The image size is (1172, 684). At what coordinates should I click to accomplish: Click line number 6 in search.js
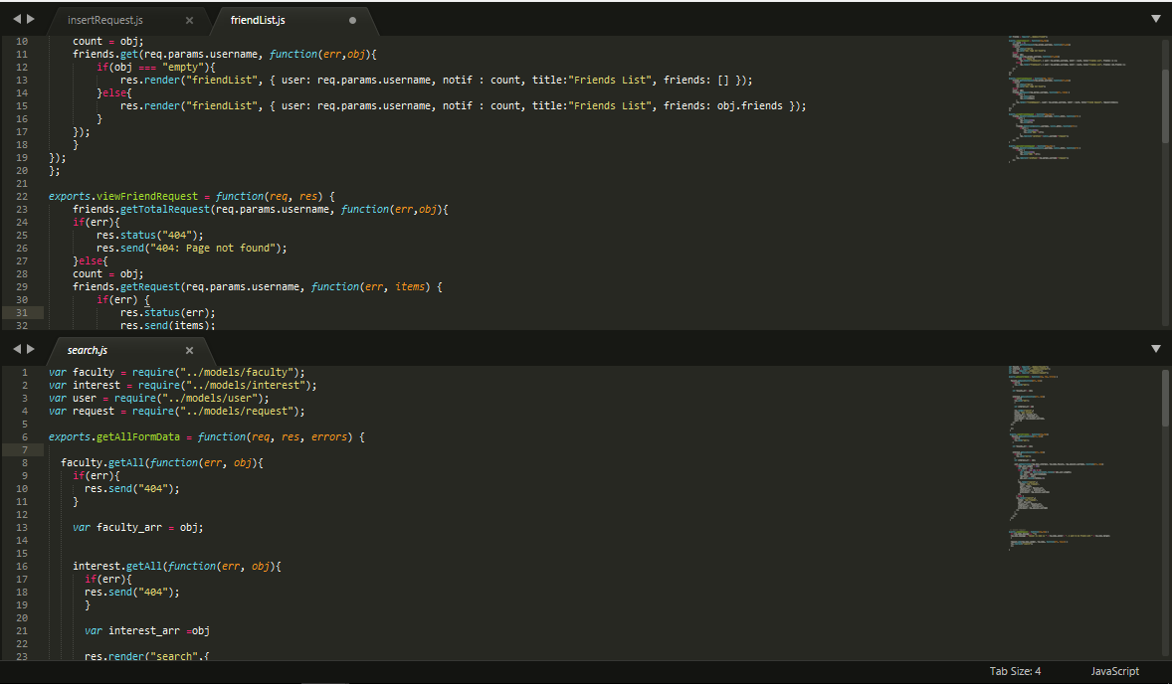[x=25, y=436]
